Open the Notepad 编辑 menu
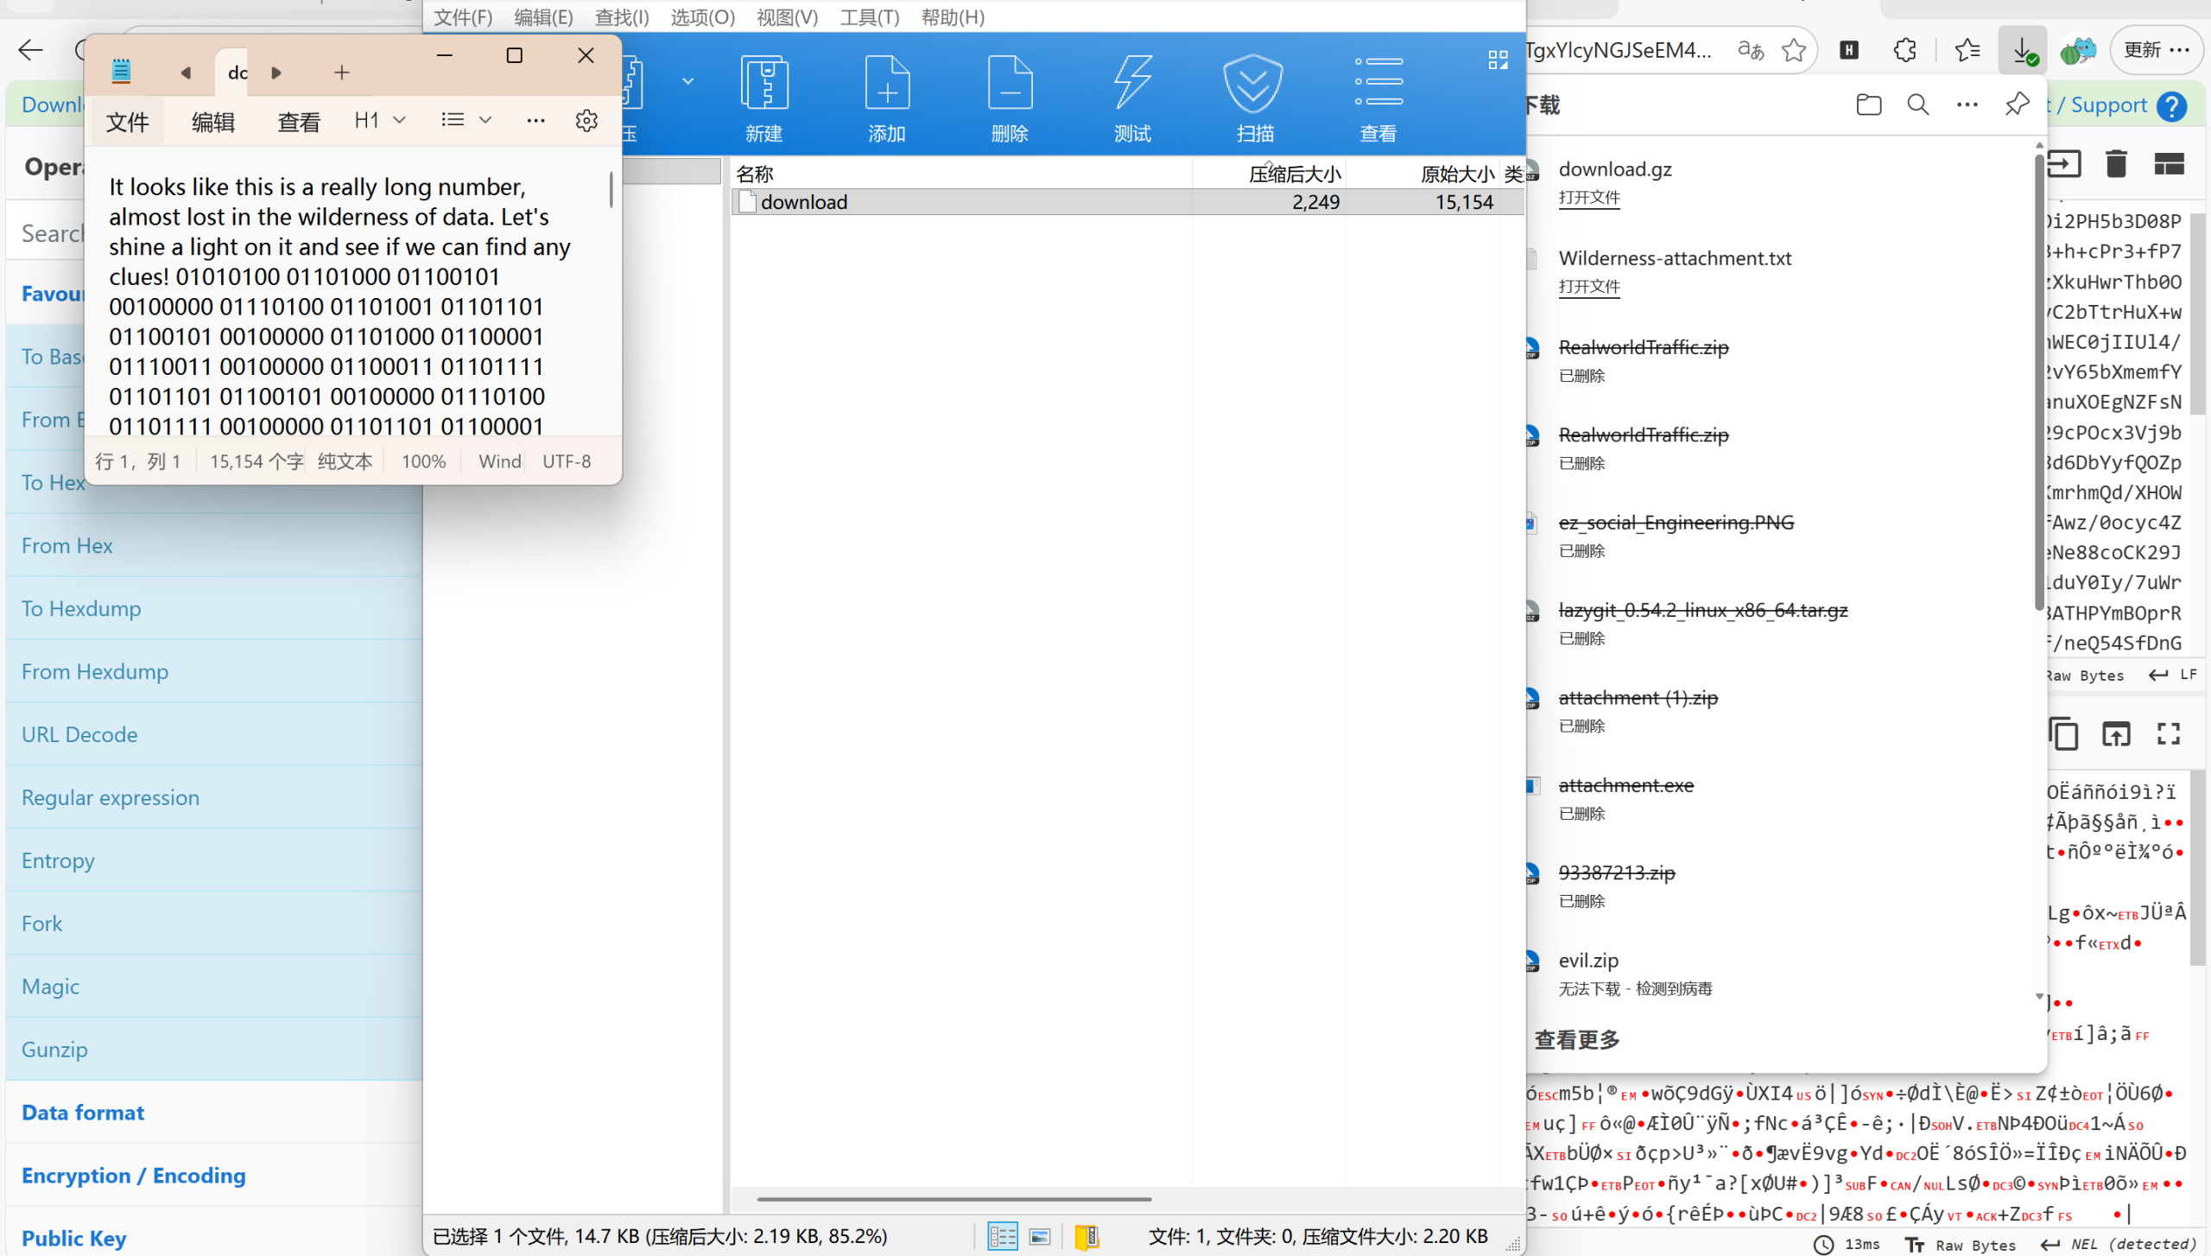Viewport: 2211px width, 1256px height. pos(212,122)
